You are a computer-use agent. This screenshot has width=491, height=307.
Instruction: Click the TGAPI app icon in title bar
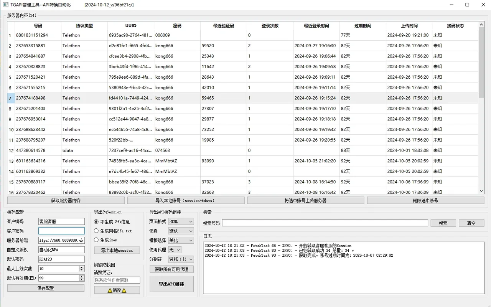coord(5,5)
